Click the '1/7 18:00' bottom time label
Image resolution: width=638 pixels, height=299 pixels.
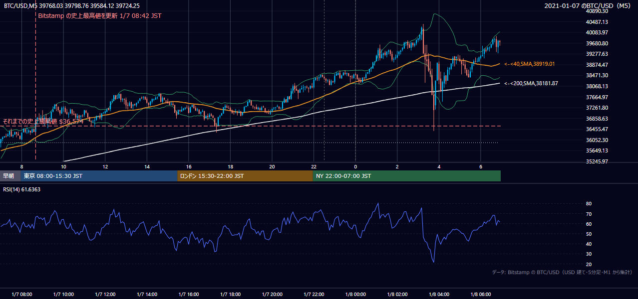(x=230, y=294)
